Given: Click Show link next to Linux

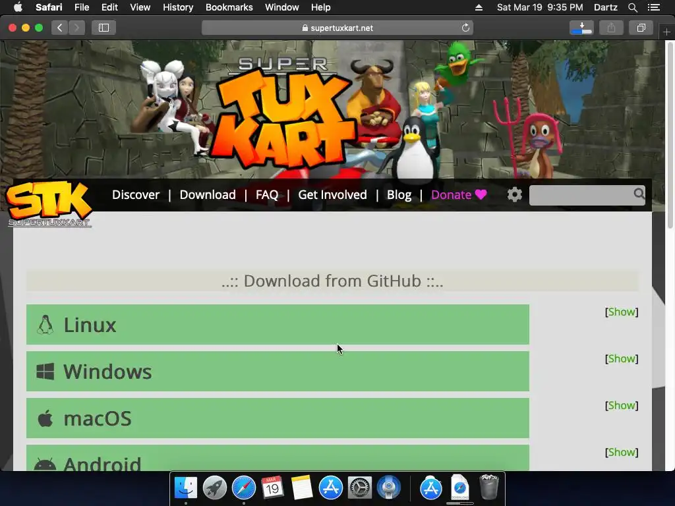Looking at the screenshot, I should 622,312.
